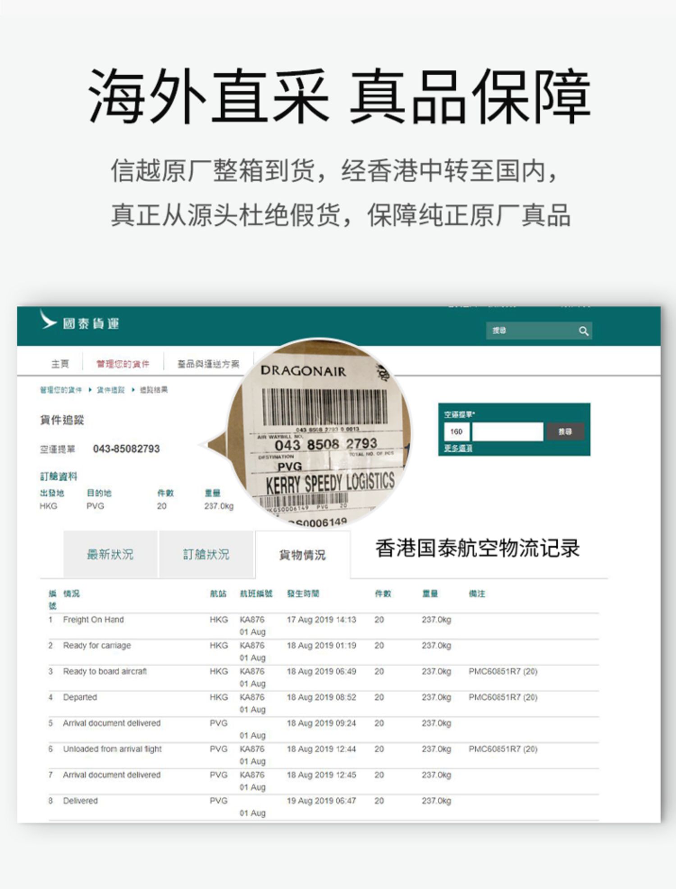Select the Freight On Hand status row
This screenshot has width=676, height=889.
(324, 626)
